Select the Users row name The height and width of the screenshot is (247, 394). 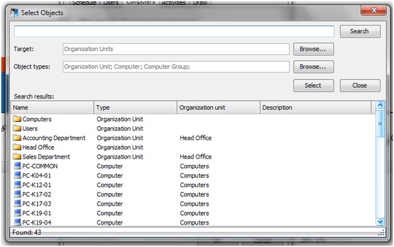[x=30, y=129]
